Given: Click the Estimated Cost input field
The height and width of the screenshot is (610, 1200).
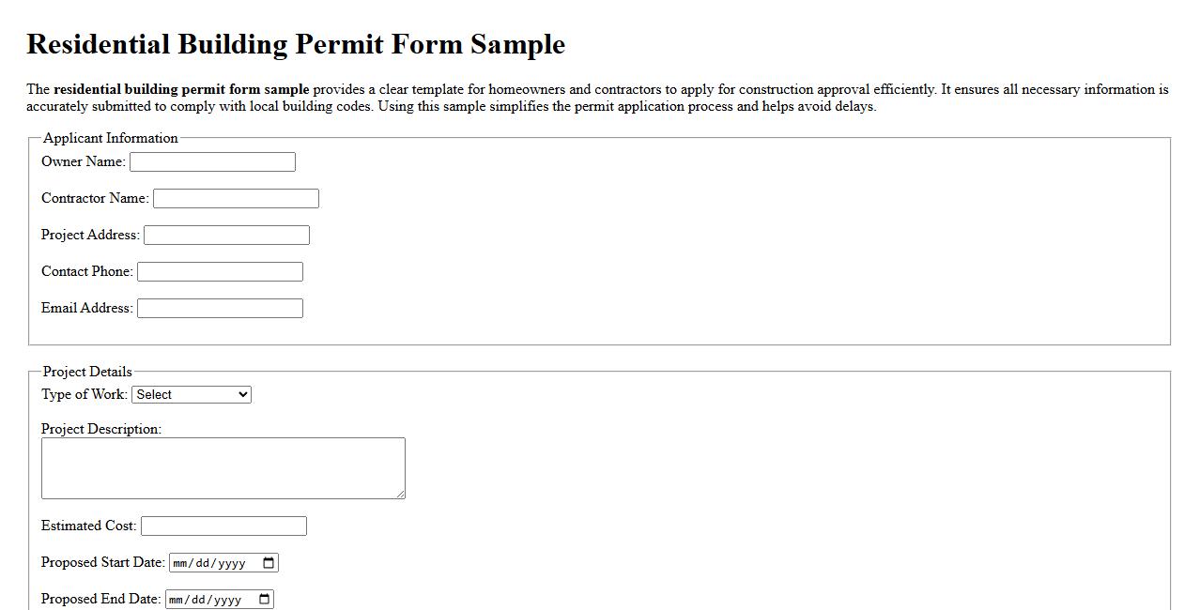Looking at the screenshot, I should click(x=223, y=526).
